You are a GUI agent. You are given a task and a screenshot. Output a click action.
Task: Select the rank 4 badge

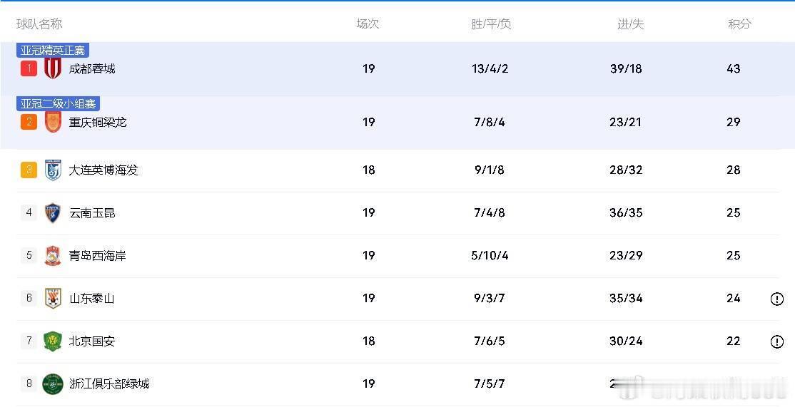pyautogui.click(x=29, y=212)
